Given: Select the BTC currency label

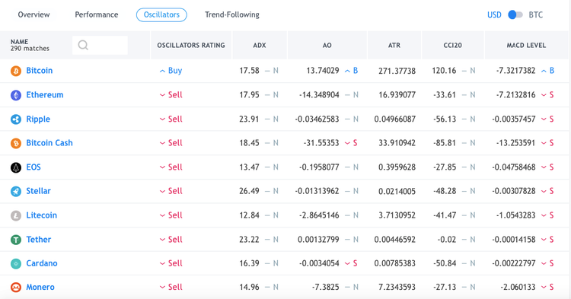Looking at the screenshot, I should tap(536, 15).
